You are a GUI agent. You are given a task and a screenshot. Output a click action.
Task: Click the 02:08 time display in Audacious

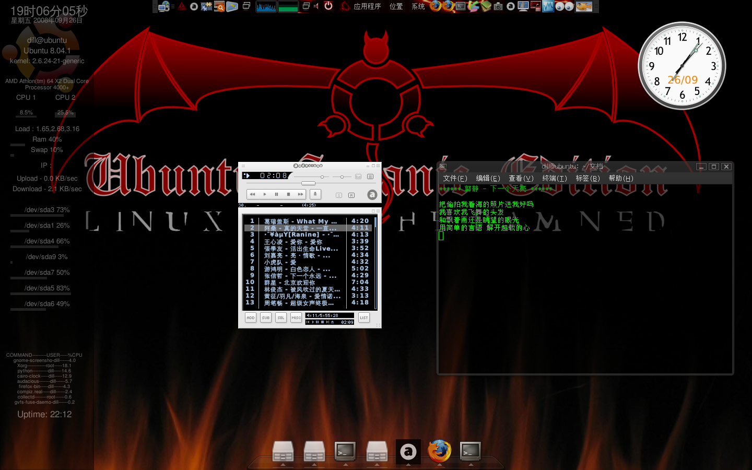(274, 176)
